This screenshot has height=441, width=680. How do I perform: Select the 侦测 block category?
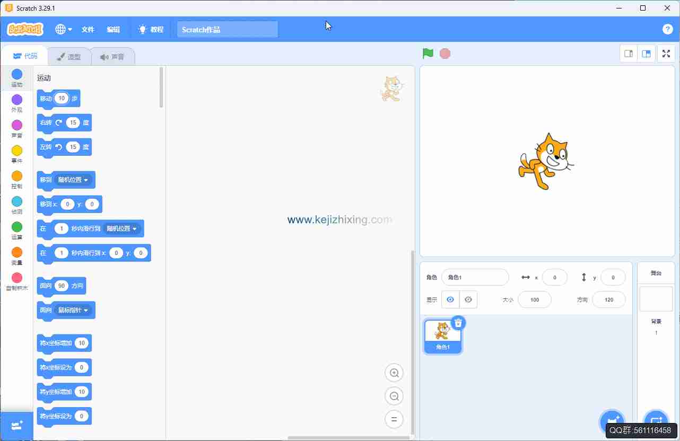point(17,205)
